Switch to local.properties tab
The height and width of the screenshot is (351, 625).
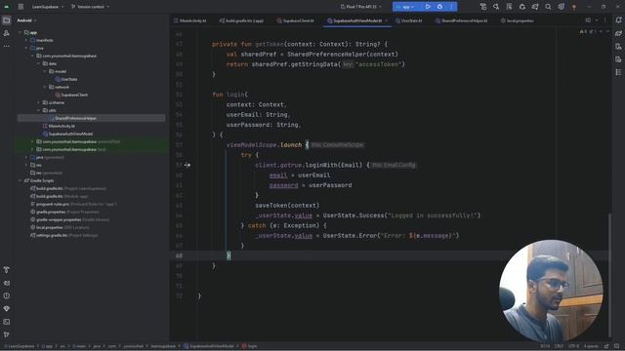point(517,20)
